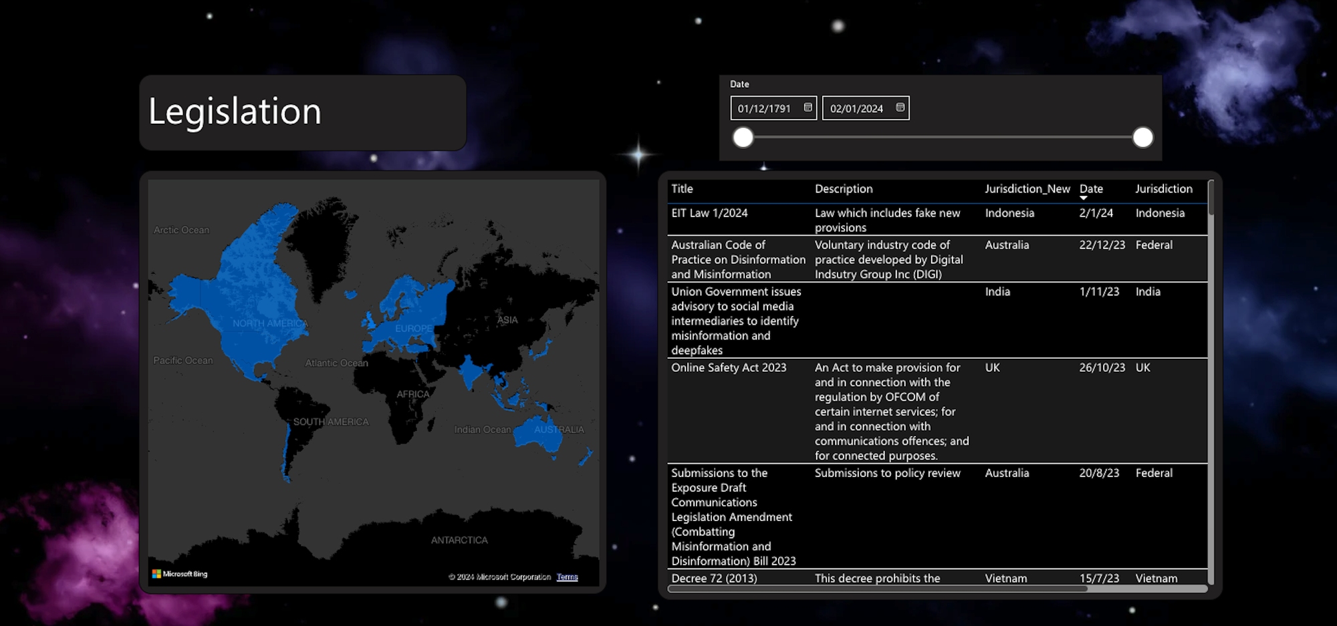Click the end date field 02/01/2024
The width and height of the screenshot is (1337, 626).
coord(866,108)
